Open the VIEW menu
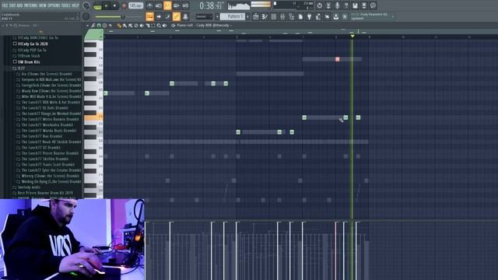Screen dimensions: 498x280 click(43, 5)
